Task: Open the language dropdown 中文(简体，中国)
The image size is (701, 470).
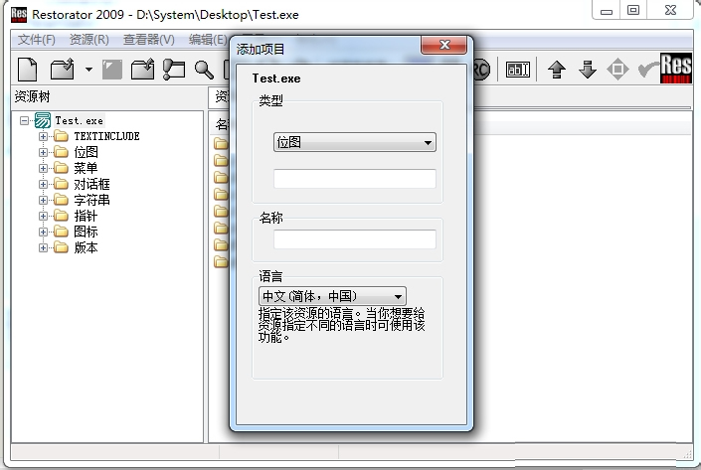Action: [x=332, y=296]
